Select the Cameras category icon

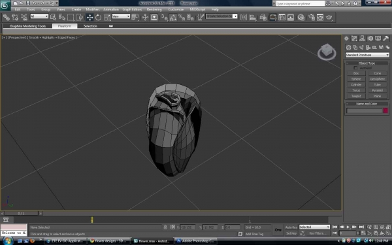coord(368,47)
